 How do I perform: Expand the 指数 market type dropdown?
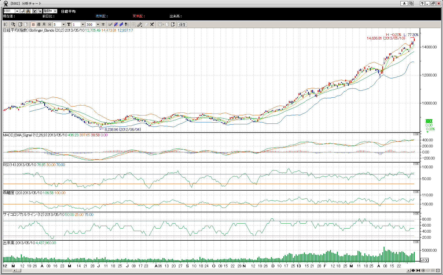55,11
